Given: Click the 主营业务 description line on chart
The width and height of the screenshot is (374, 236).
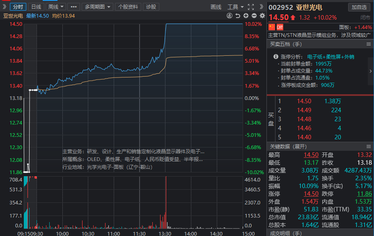Looking at the screenshot, I should (133, 152).
